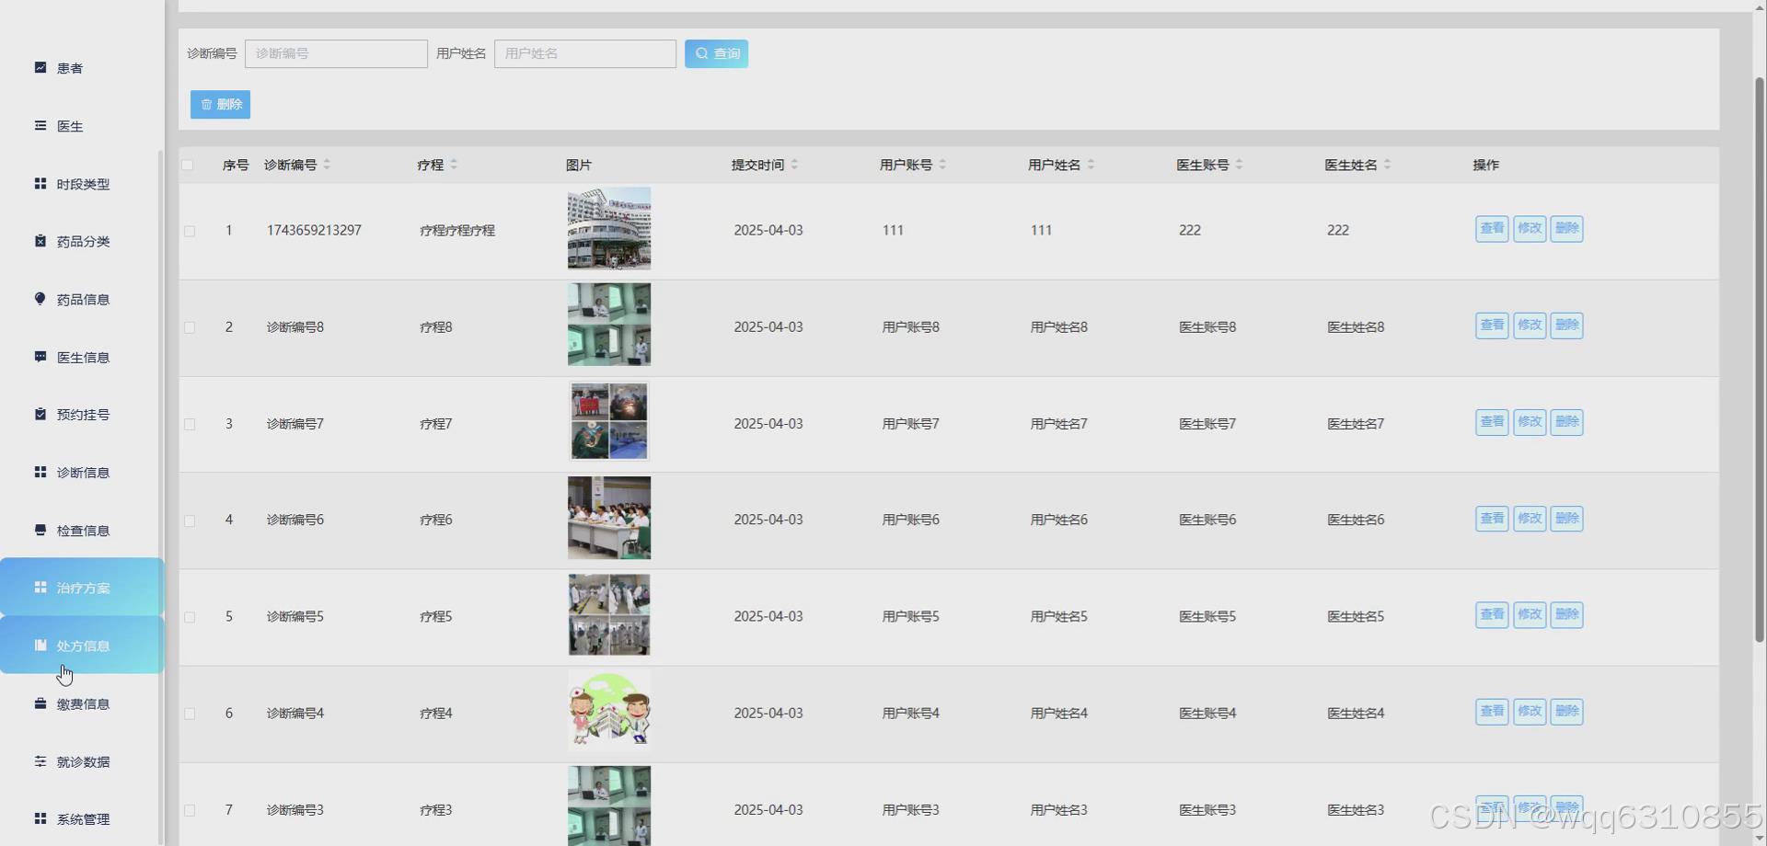Click 修改 for row 诊断编号6
The height and width of the screenshot is (846, 1767).
1530,519
